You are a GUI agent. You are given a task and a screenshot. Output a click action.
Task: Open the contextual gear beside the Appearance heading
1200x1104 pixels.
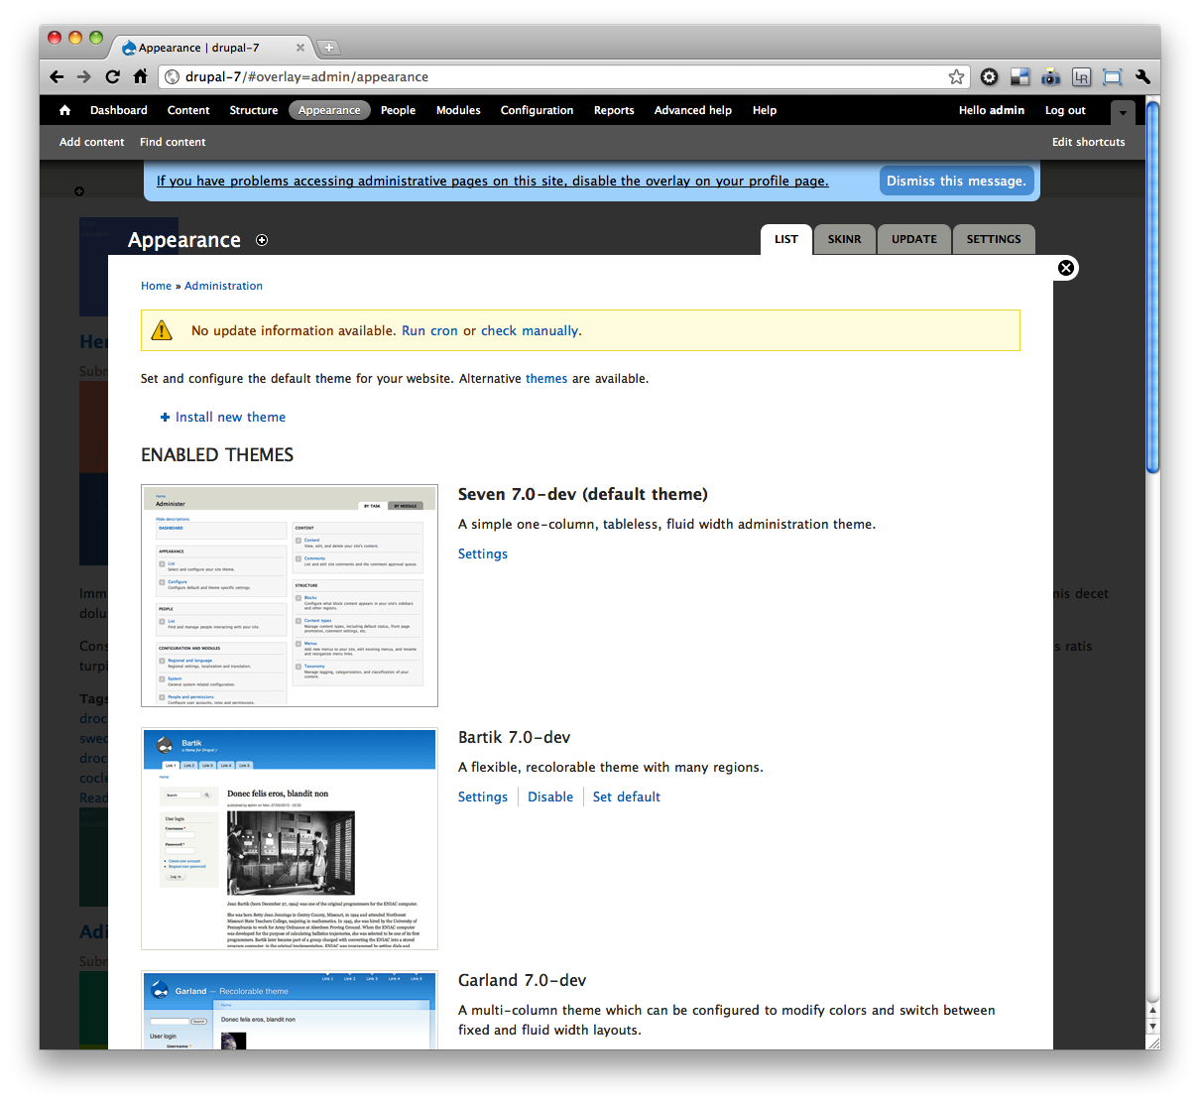pos(261,240)
